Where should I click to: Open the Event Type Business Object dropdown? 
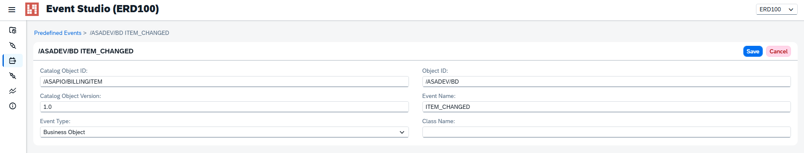[x=224, y=132]
